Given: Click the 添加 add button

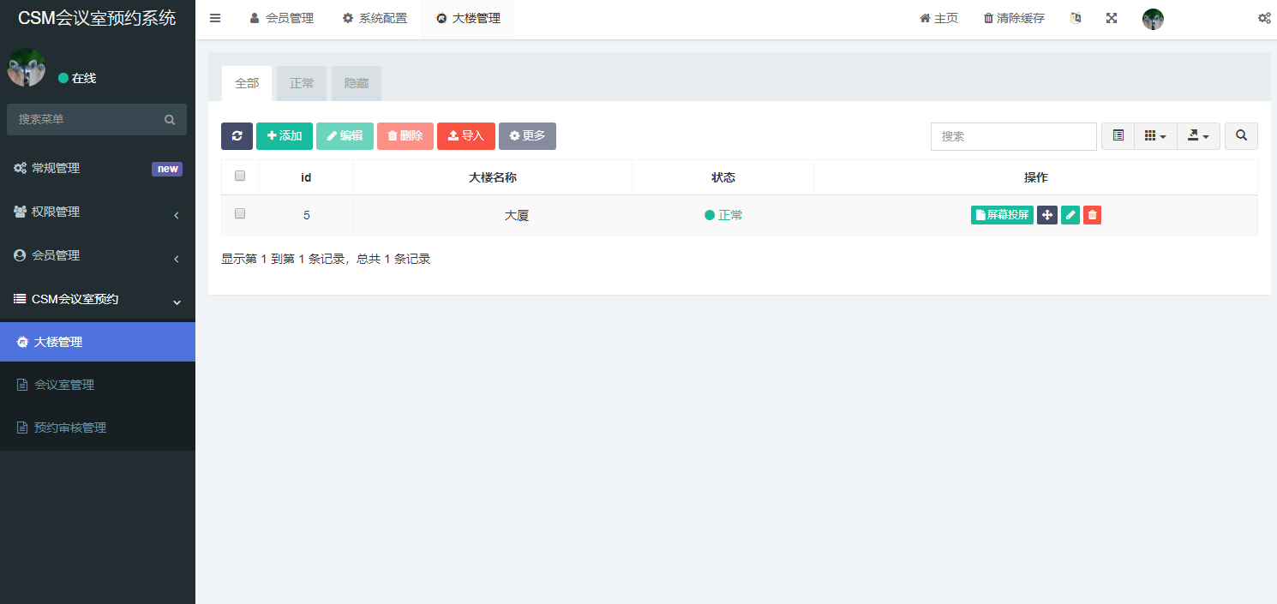Looking at the screenshot, I should (x=285, y=136).
